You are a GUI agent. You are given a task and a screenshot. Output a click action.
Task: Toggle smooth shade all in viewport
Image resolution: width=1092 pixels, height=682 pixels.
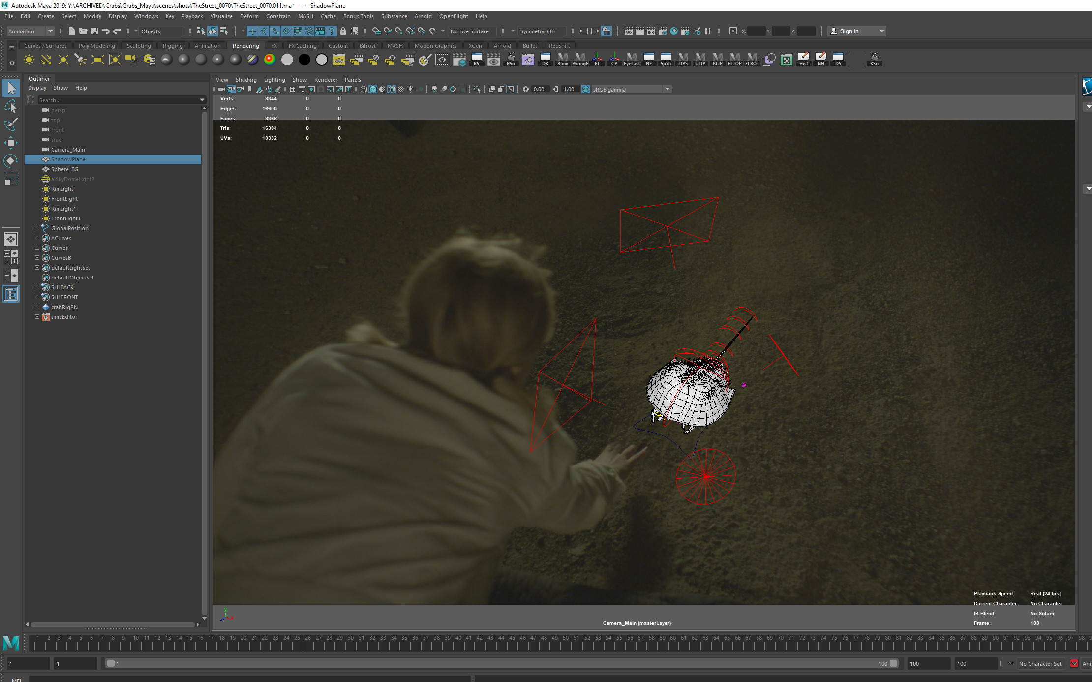(373, 89)
